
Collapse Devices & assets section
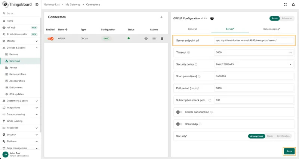click(x=20, y=48)
